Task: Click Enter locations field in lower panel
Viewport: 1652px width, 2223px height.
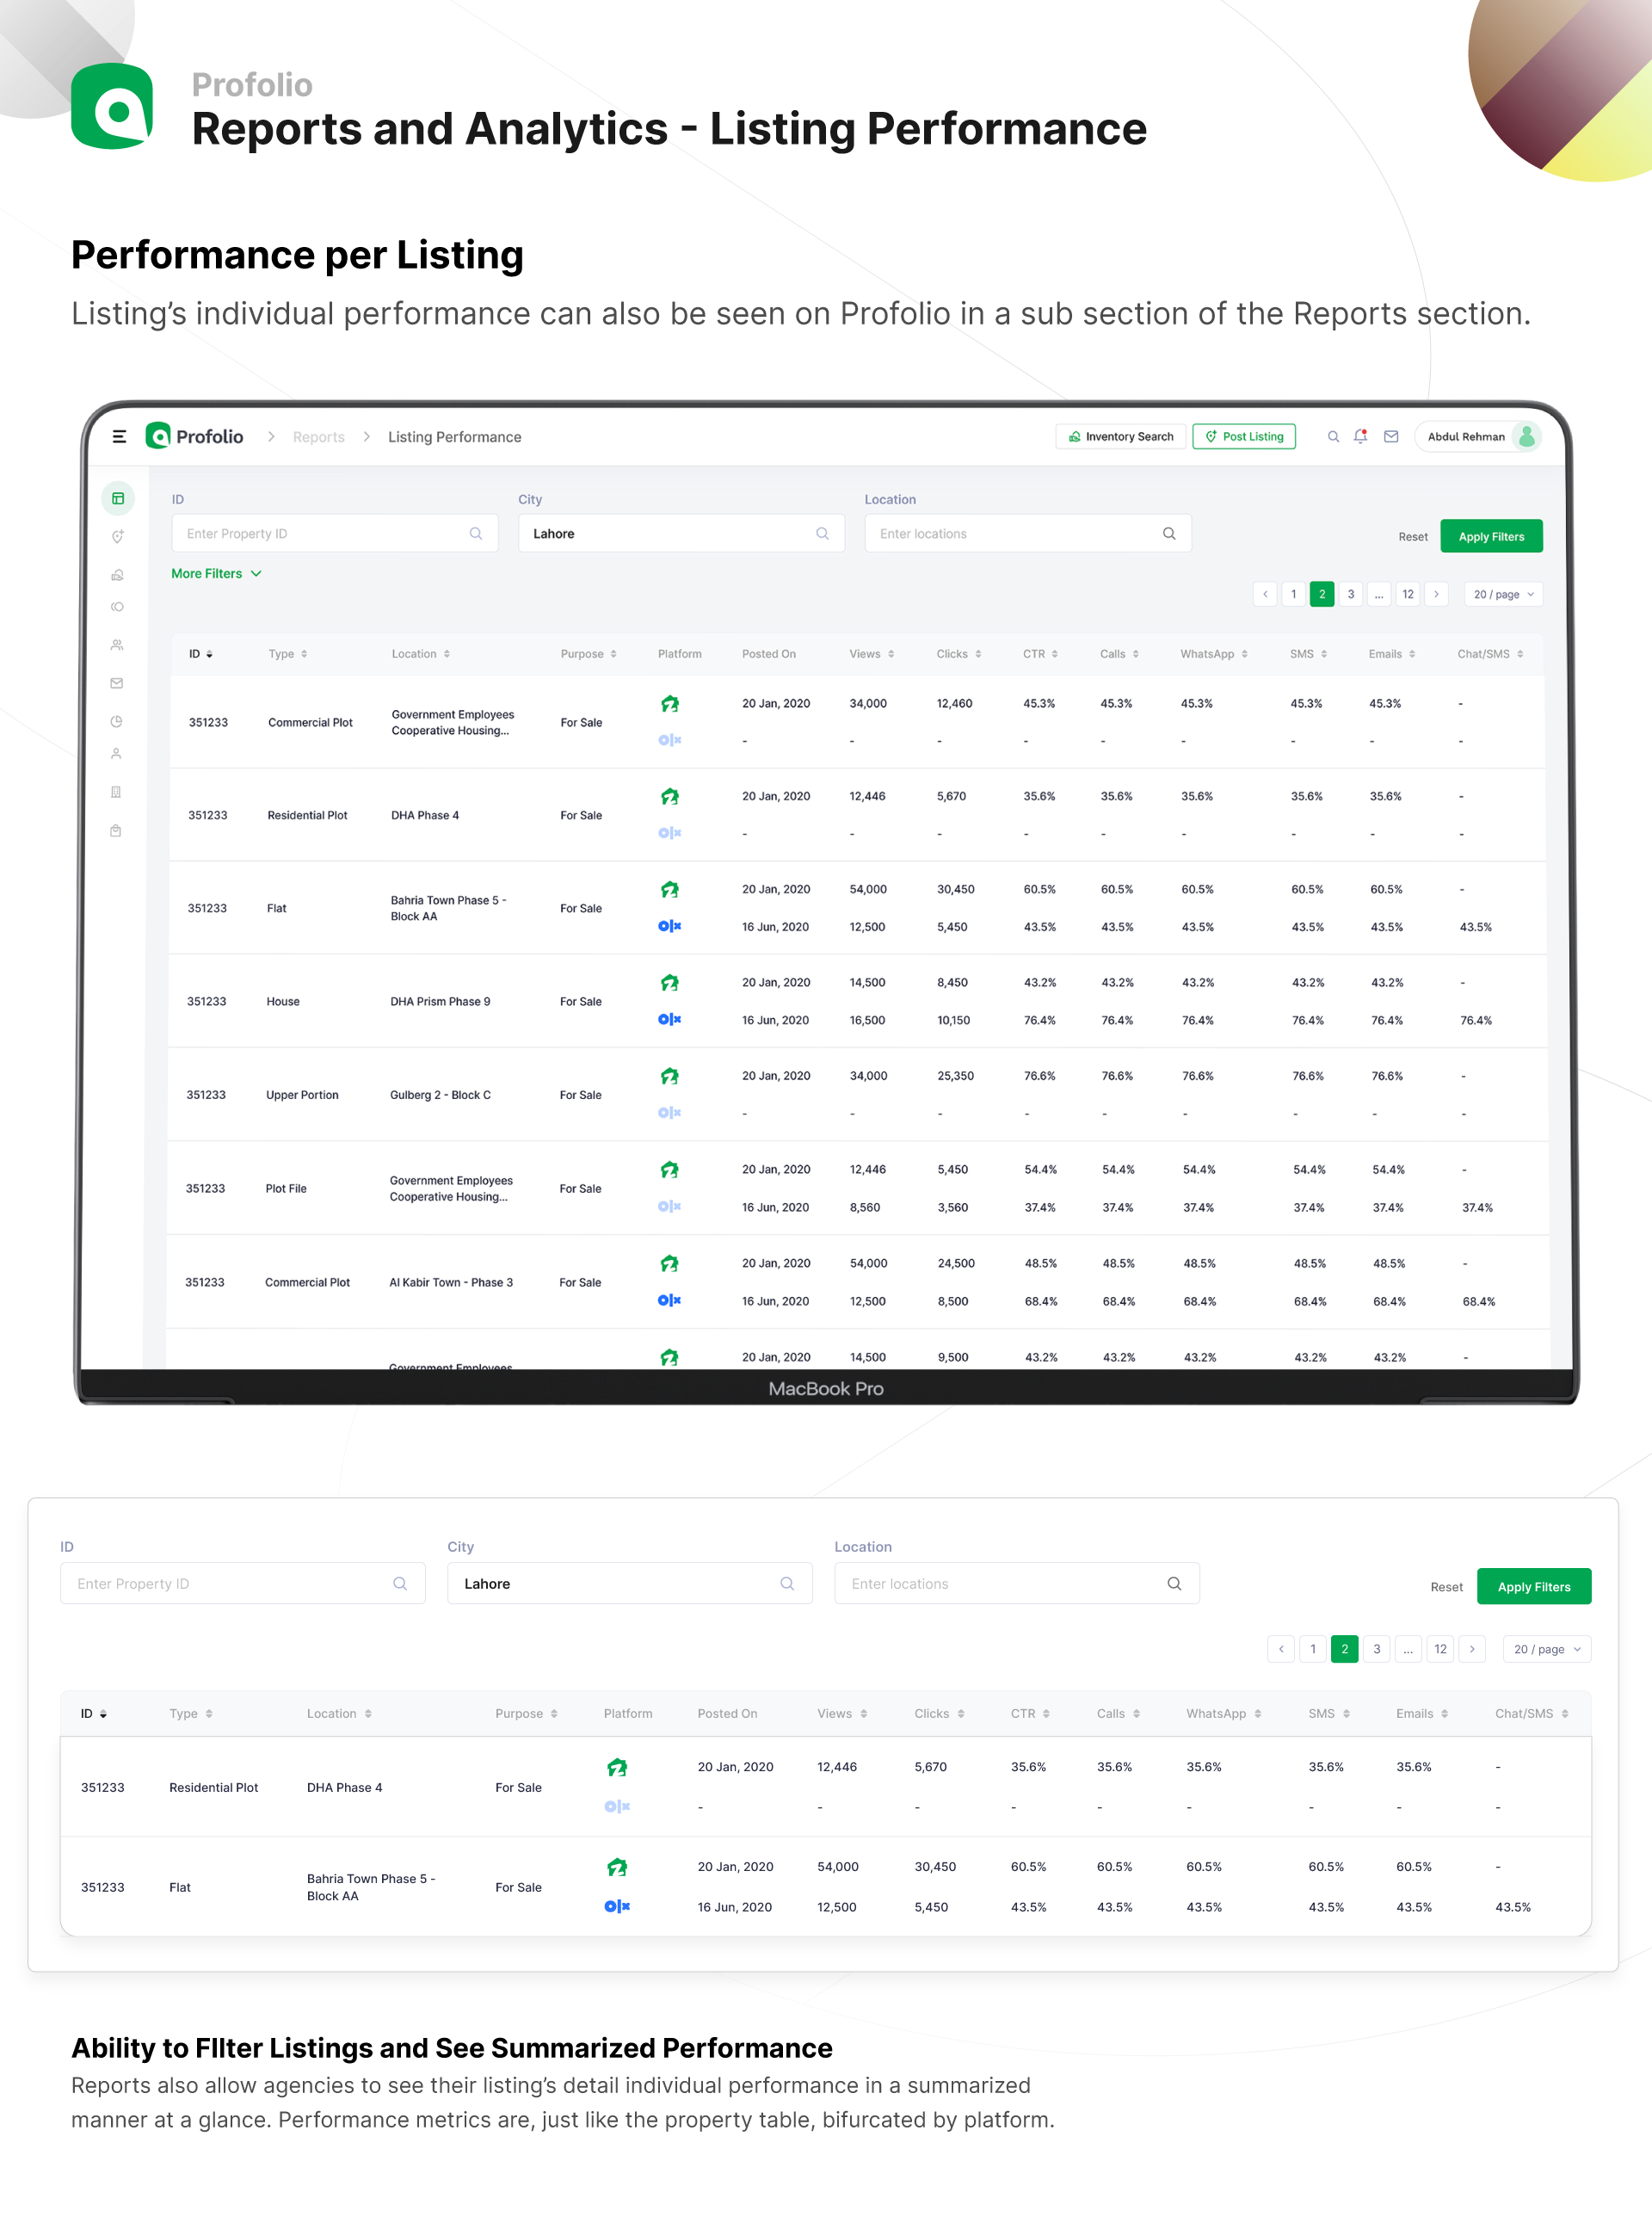Action: (x=1016, y=1583)
